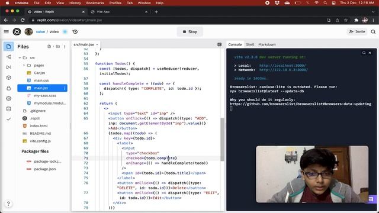Viewport: 379px width, 213px height.
Task: Open the Packages cube sidebar icon
Action: click(9, 78)
